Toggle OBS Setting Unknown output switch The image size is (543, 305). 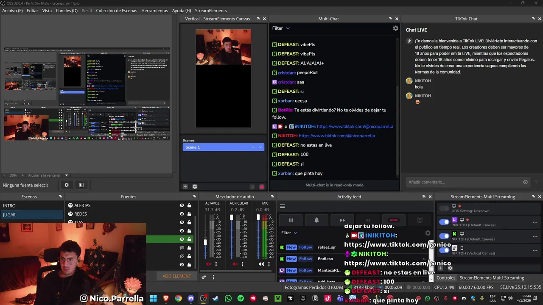click(x=444, y=208)
